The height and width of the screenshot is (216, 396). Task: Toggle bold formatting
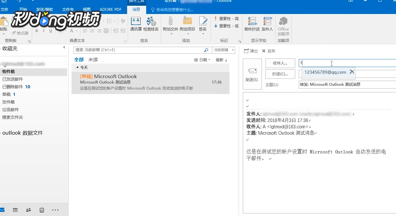point(37,31)
